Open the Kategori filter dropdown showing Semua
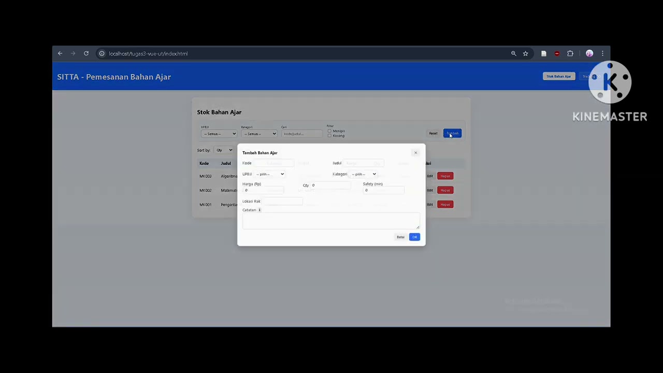663x373 pixels. (259, 134)
